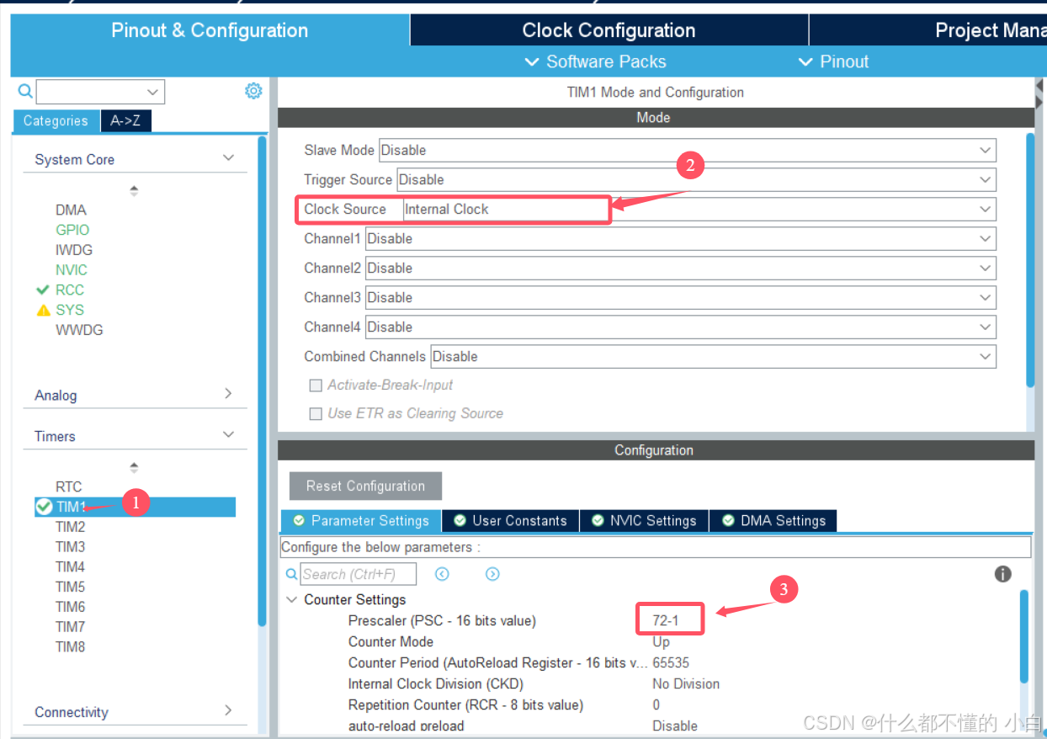Collapse the System Core list with the up arrow
This screenshot has width=1047, height=739.
134,191
